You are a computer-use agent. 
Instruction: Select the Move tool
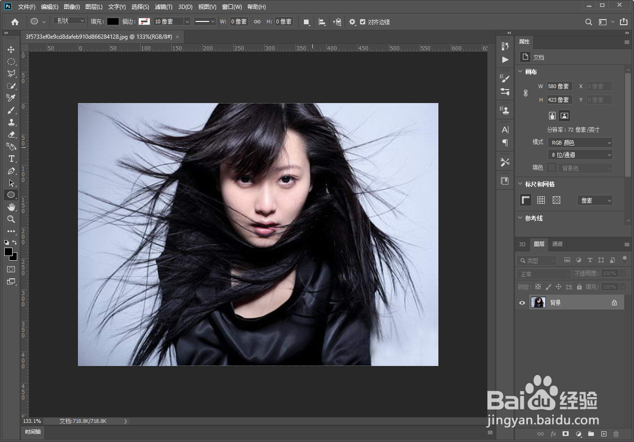click(11, 49)
